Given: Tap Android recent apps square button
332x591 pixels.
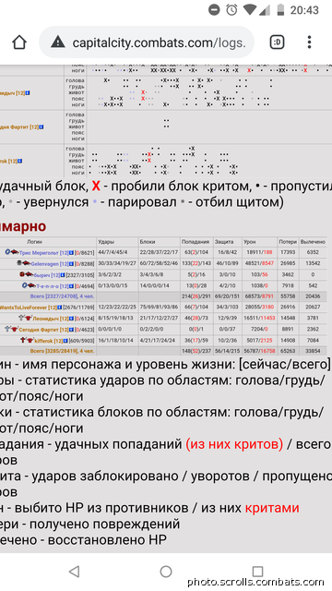Looking at the screenshot, I should coord(257,572).
